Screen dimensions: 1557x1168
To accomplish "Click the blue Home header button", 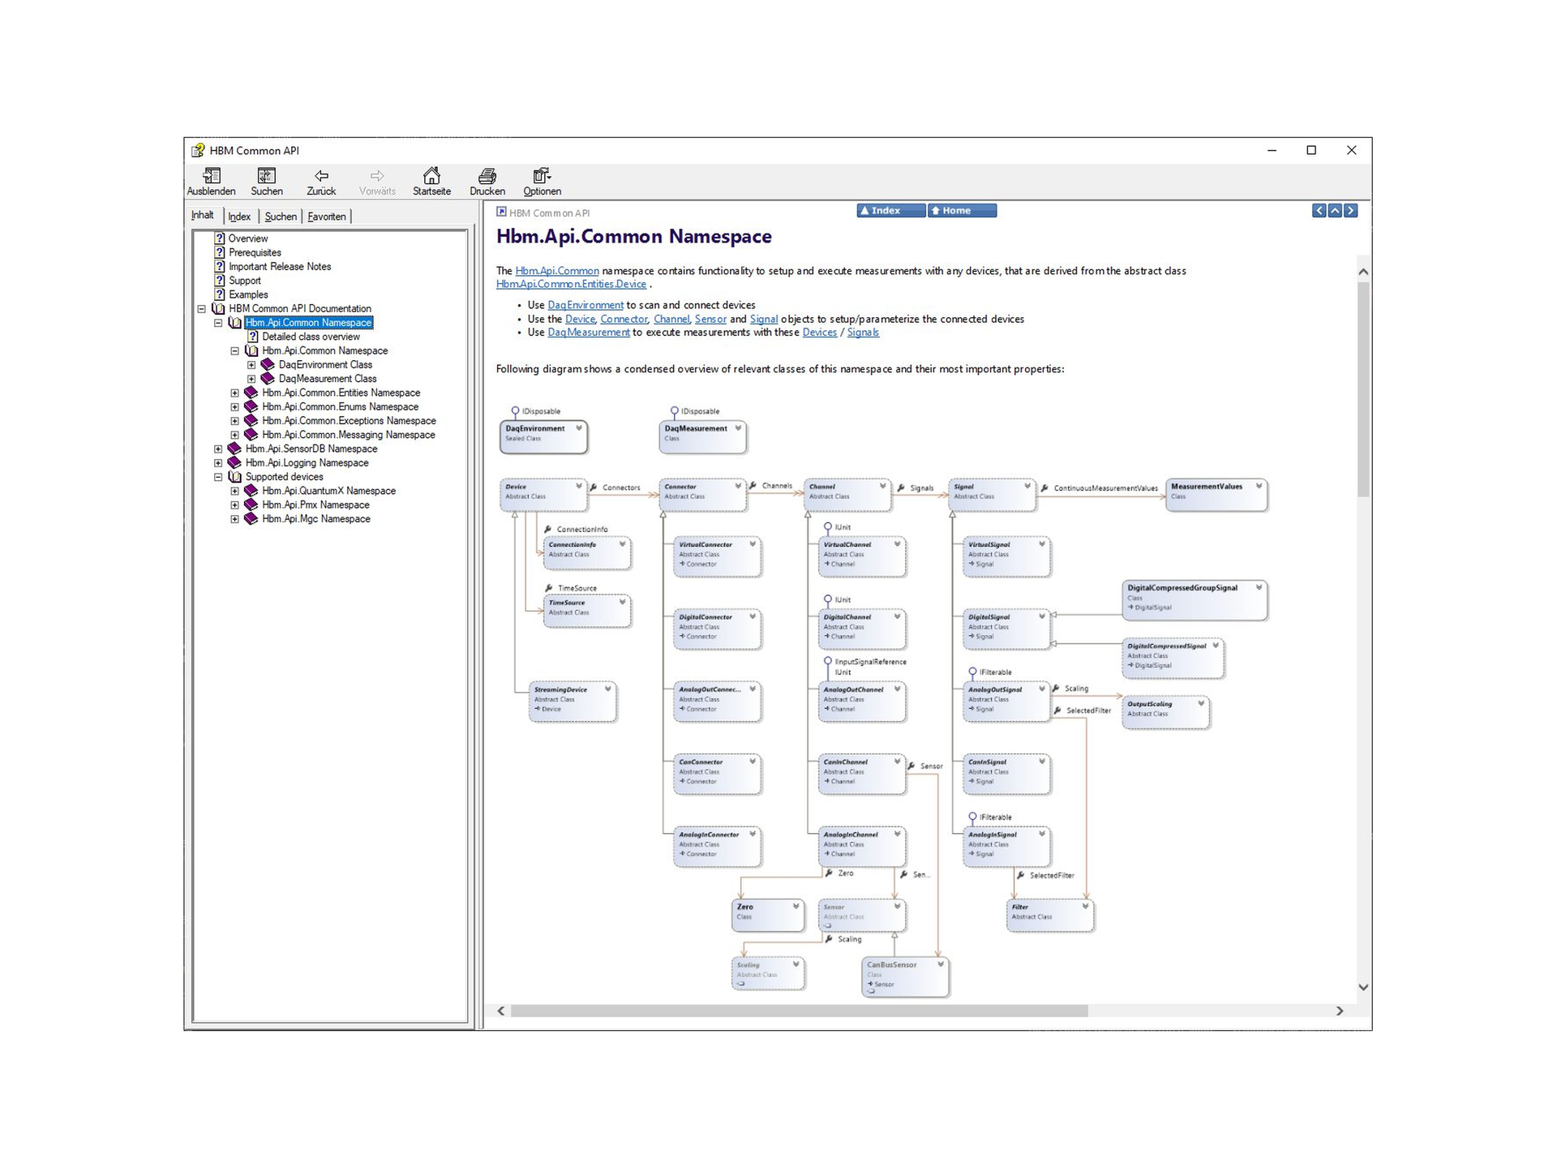I will tap(962, 211).
